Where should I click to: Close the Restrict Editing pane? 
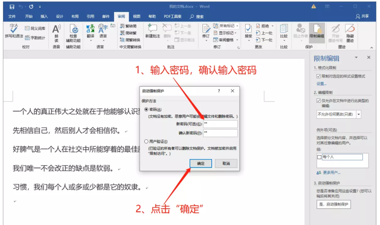(369, 58)
